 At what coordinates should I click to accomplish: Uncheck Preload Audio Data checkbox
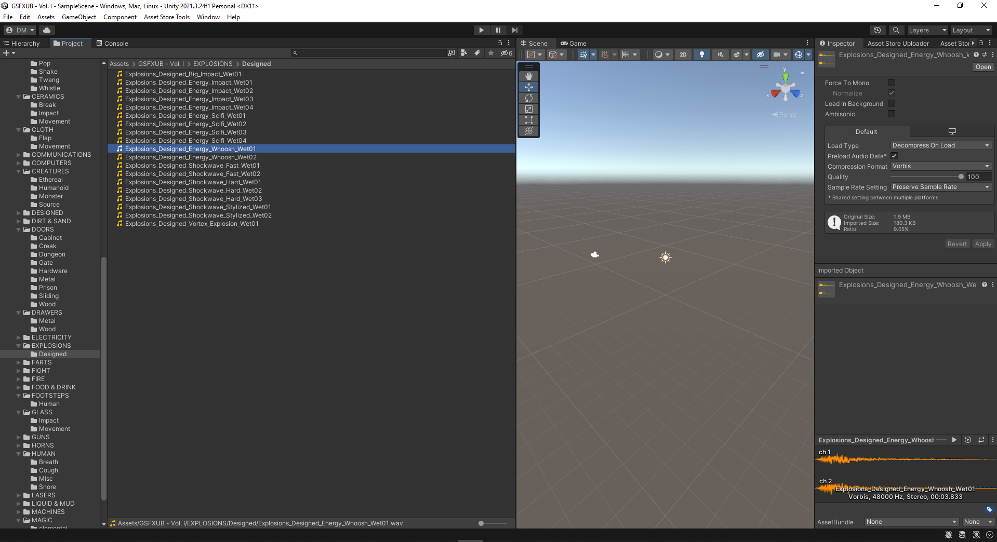click(894, 156)
